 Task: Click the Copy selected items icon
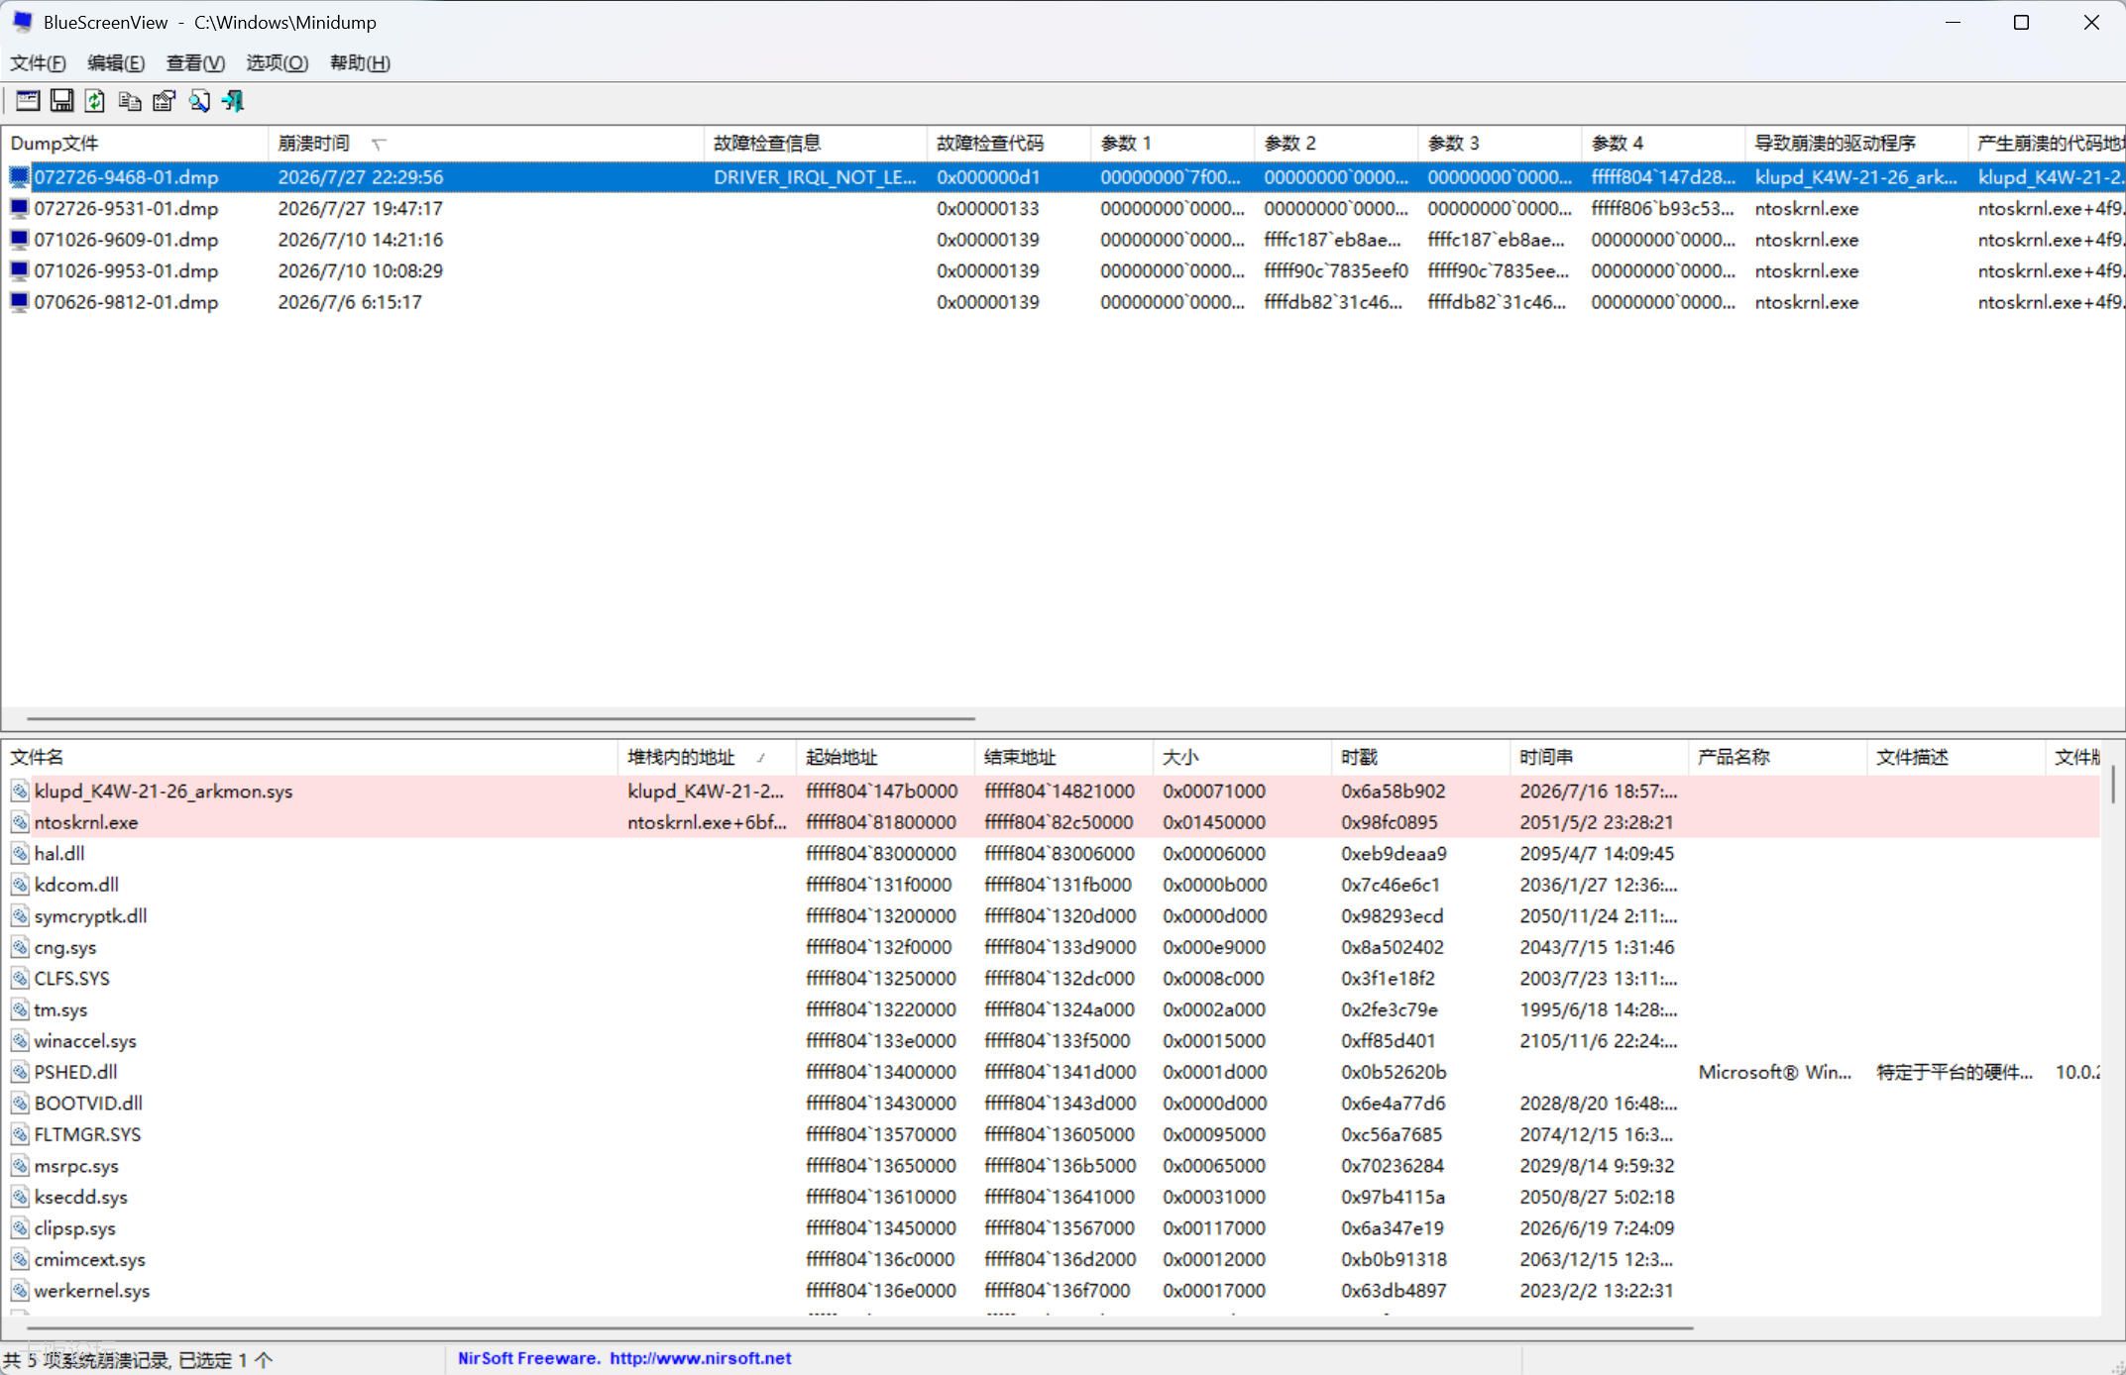(x=130, y=101)
